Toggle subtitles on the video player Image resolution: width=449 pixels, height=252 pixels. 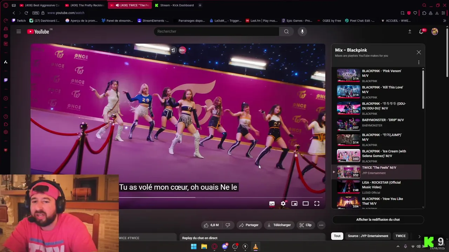tap(272, 203)
